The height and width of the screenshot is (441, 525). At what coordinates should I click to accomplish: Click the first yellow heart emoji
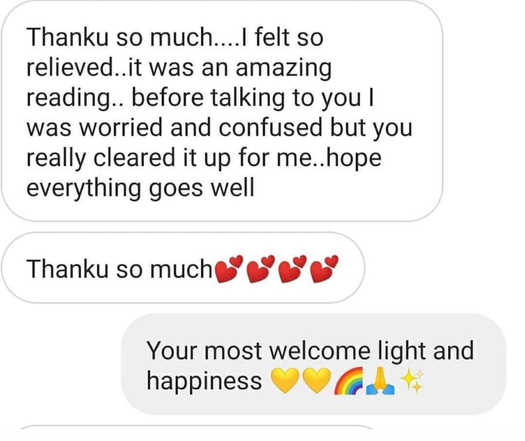pos(284,381)
